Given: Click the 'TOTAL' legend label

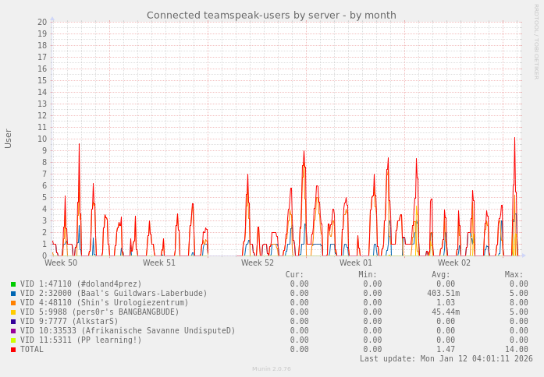Looking at the screenshot, I should pos(31,349).
